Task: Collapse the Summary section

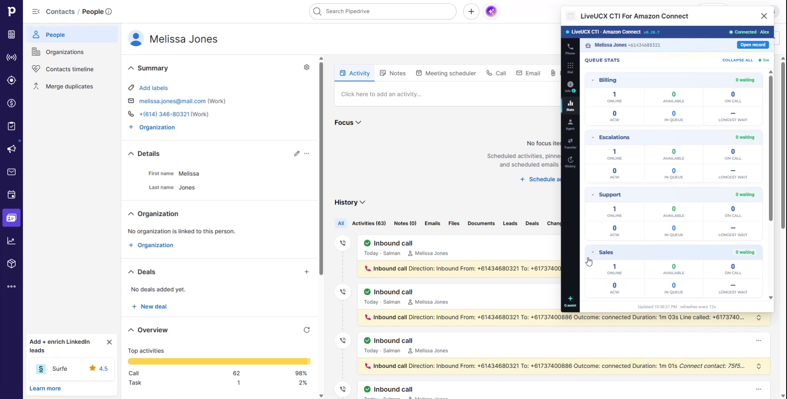Action: coord(131,68)
